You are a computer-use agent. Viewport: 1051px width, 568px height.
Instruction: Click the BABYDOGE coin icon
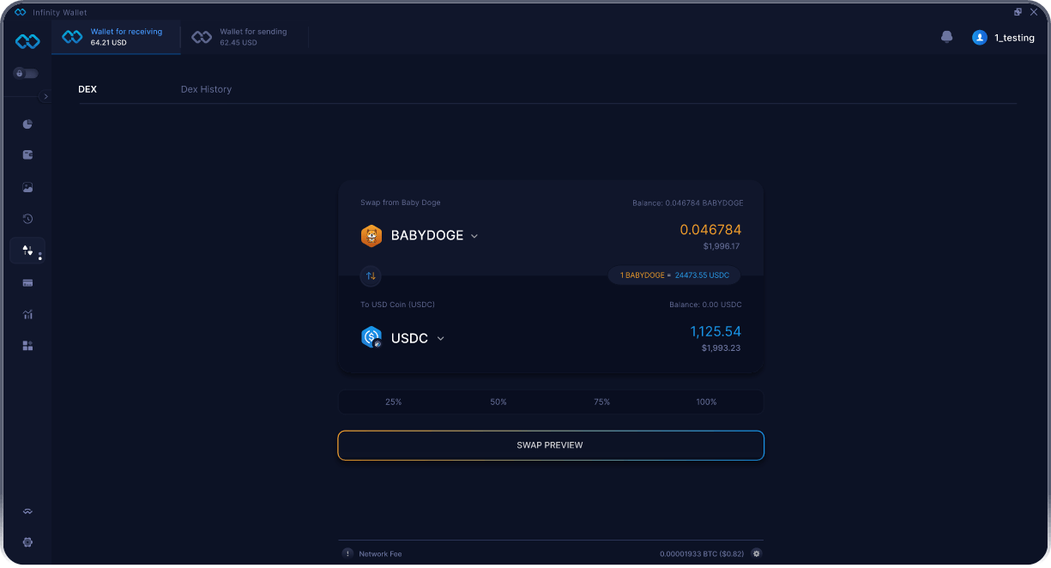(371, 236)
